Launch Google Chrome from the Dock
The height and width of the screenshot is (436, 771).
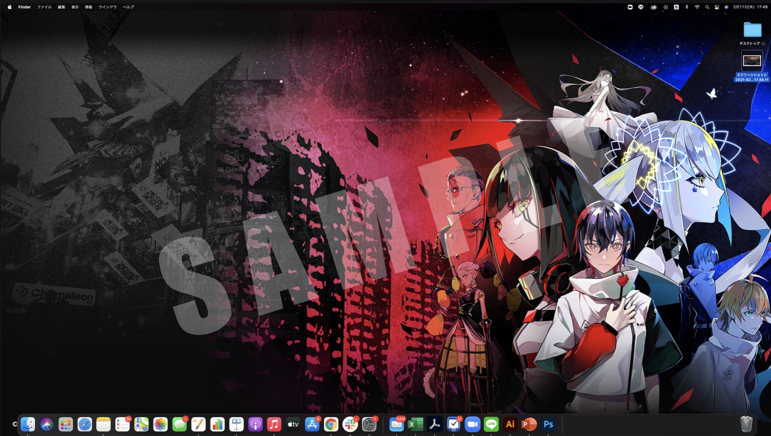331,424
